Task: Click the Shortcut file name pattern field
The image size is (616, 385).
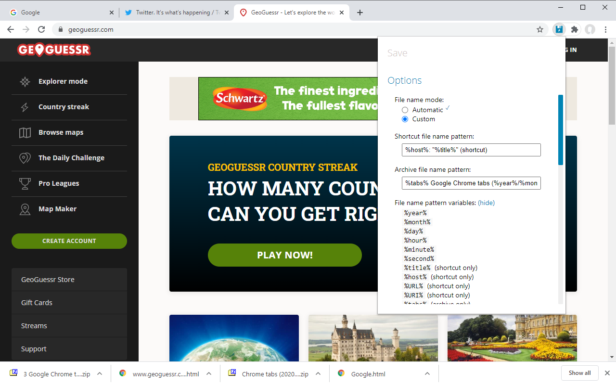Action: click(x=471, y=150)
